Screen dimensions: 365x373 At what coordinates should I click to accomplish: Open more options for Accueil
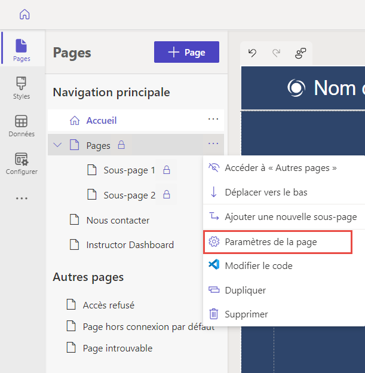click(x=213, y=119)
